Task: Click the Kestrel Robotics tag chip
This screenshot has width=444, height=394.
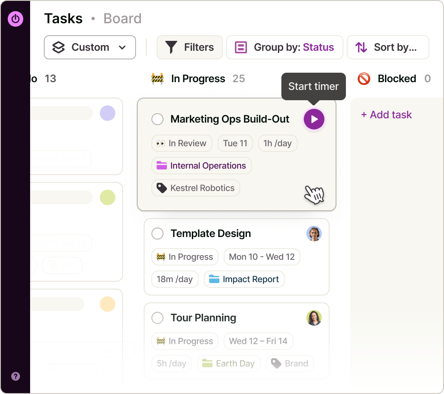Action: (x=196, y=188)
